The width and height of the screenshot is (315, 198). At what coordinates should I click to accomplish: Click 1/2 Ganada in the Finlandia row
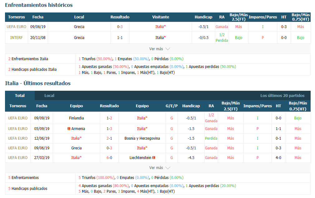(211, 118)
